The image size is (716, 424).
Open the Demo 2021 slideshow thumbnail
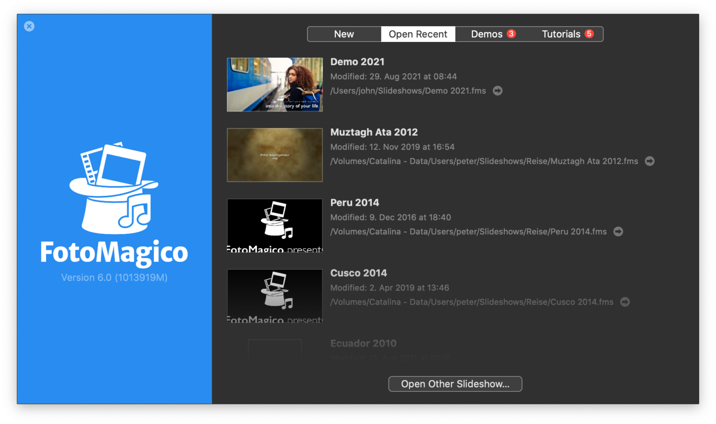pyautogui.click(x=275, y=85)
